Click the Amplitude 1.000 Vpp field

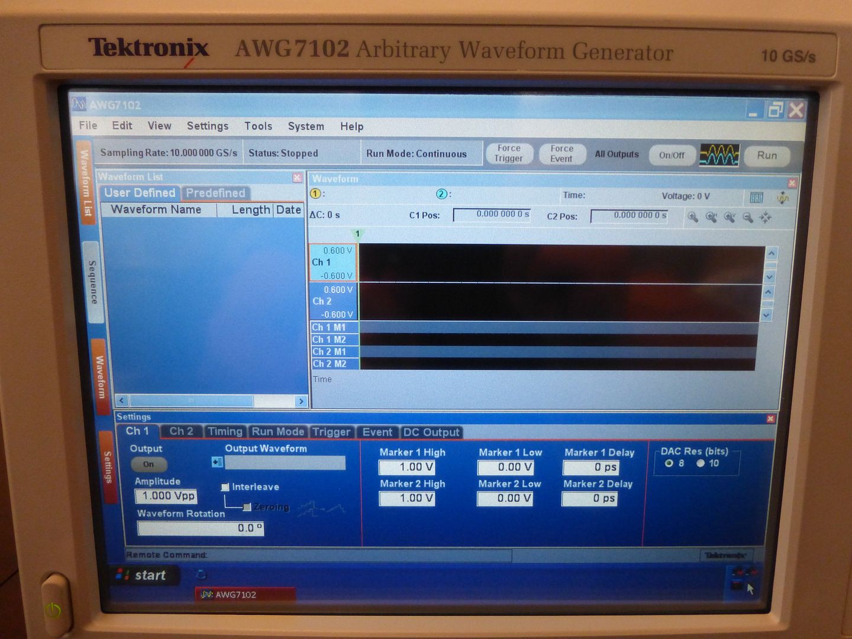166,496
